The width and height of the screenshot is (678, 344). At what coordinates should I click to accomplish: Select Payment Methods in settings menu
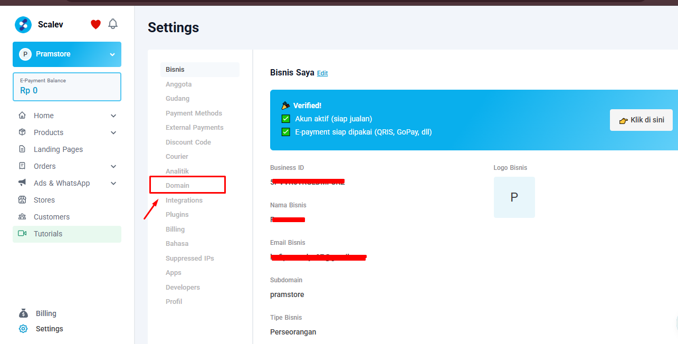click(194, 113)
